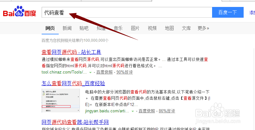Click the search box containing 代码查看

point(127,12)
